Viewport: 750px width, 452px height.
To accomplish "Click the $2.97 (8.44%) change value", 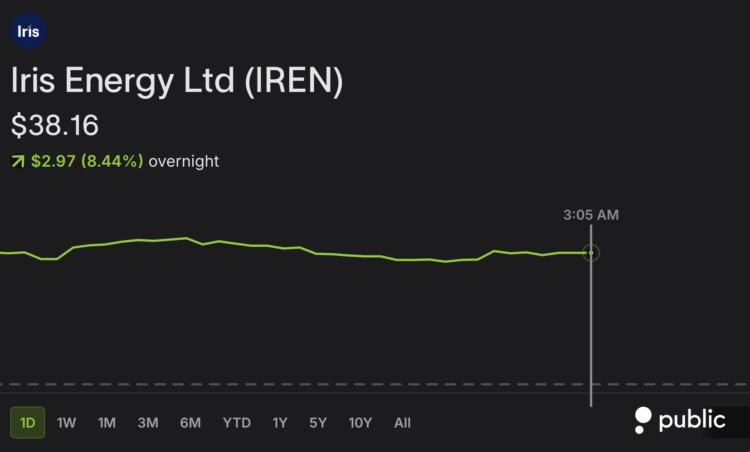I will coord(87,161).
